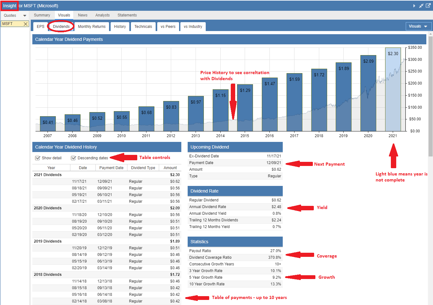Screen dimensions: 433x305
Task: Open the EPS sub-tab
Action: pos(41,27)
